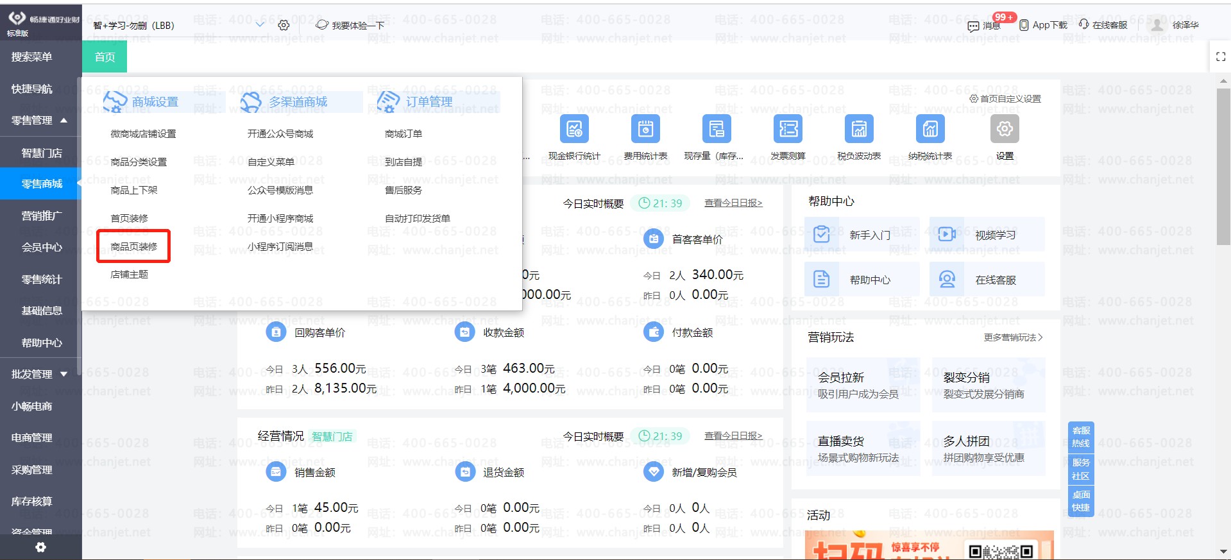
Task: Click the page vertical scrollbar
Action: [x=1223, y=167]
